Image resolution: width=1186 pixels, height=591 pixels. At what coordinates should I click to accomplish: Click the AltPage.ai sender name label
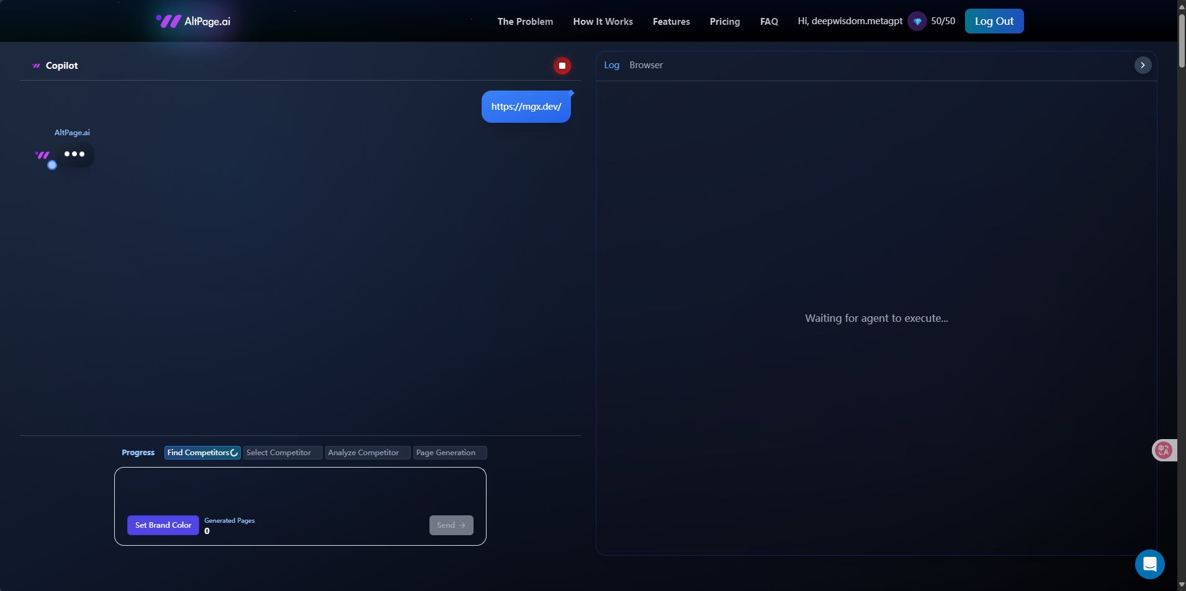(72, 133)
